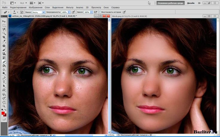Viewport: 220px width, 137px height.
Task: Toggle tablet pressure for opacity
Action: [x=73, y=12]
